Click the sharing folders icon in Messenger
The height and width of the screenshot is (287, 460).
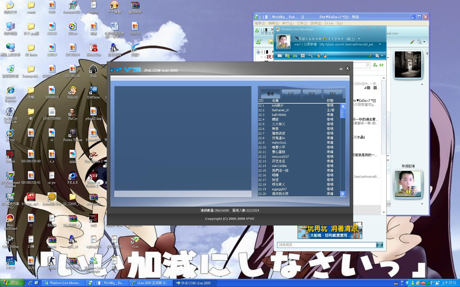tap(287, 56)
